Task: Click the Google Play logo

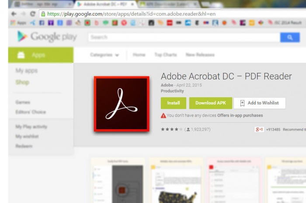Action: tap(47, 37)
